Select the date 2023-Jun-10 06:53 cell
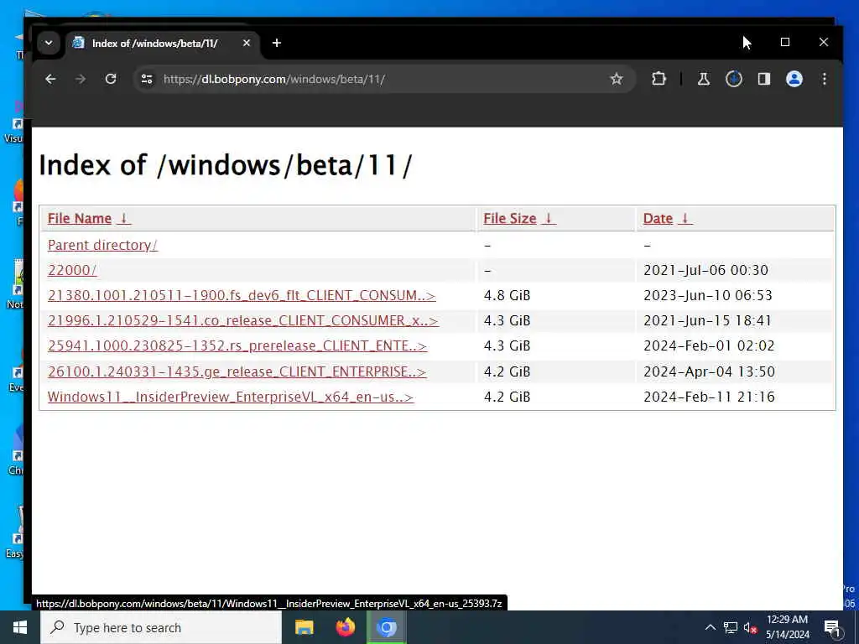The image size is (859, 644). coord(708,295)
